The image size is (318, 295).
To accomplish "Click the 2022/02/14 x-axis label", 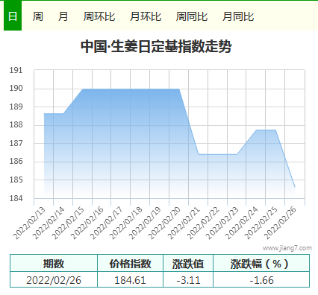I will click(x=49, y=223).
